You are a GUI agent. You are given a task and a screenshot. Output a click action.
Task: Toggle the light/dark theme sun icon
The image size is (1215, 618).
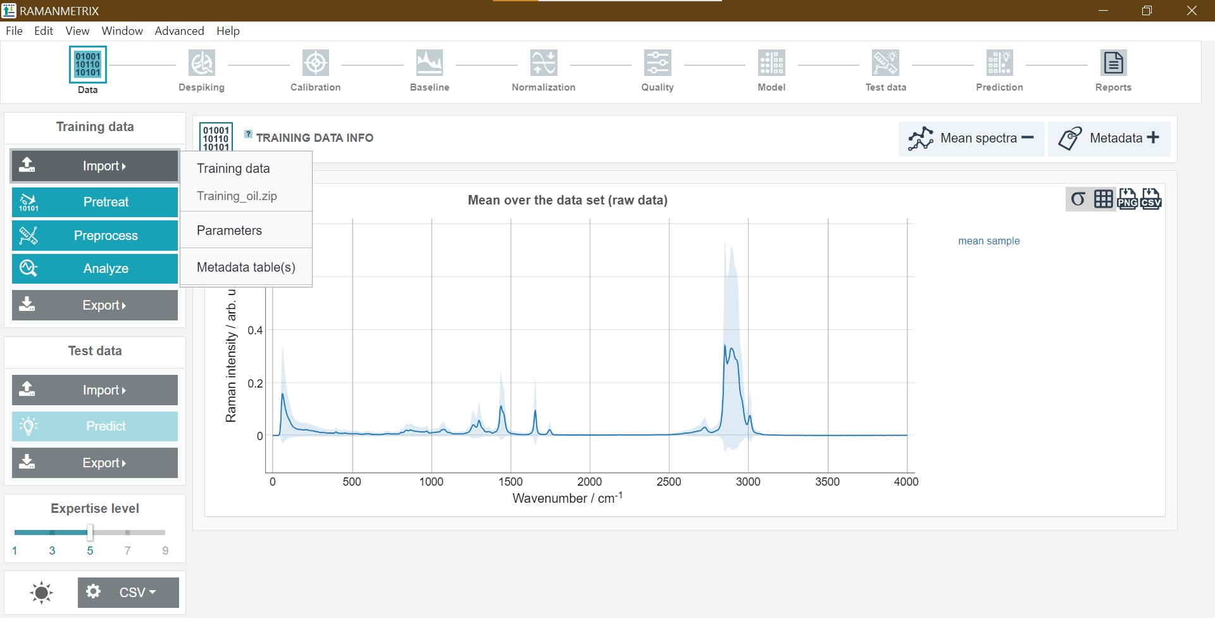point(41,593)
